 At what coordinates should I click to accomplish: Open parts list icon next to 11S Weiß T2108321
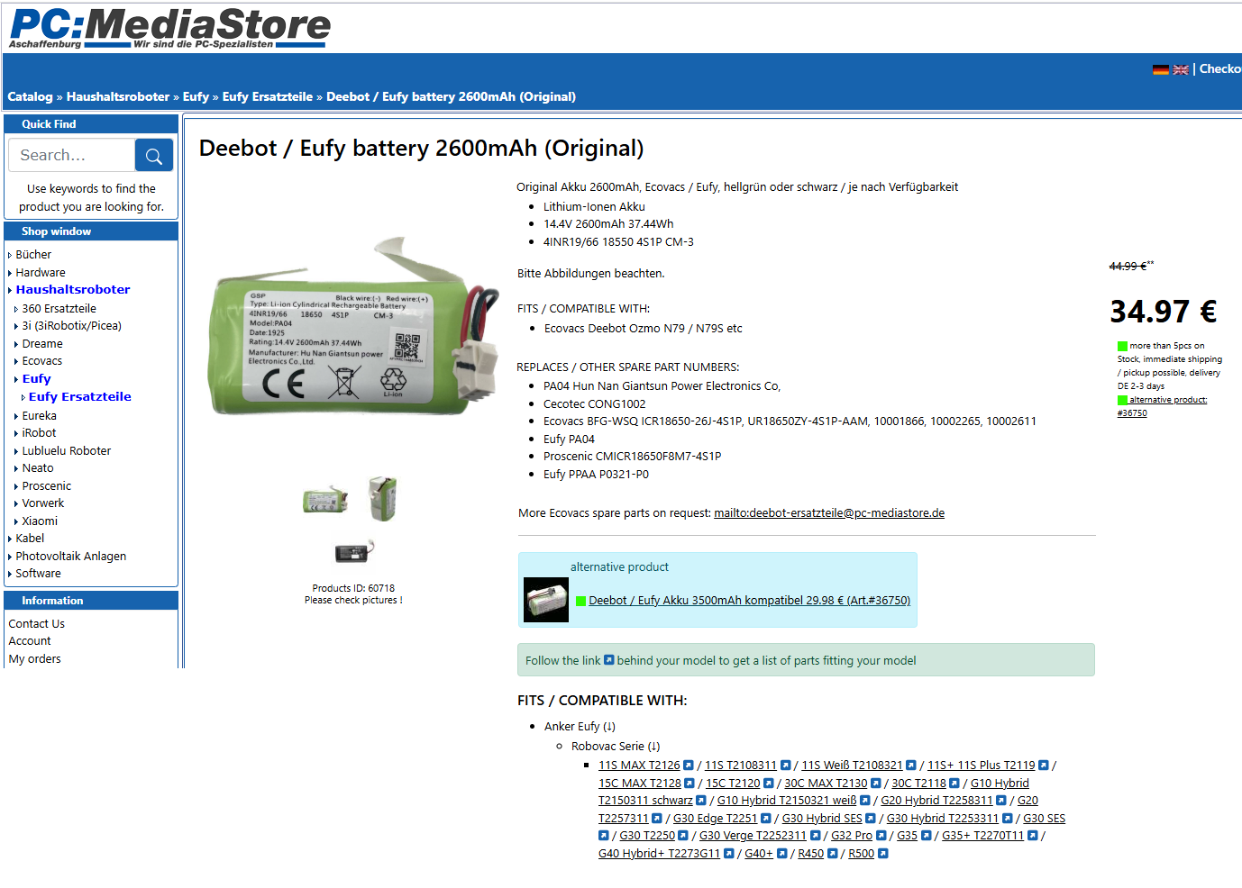[x=911, y=766]
